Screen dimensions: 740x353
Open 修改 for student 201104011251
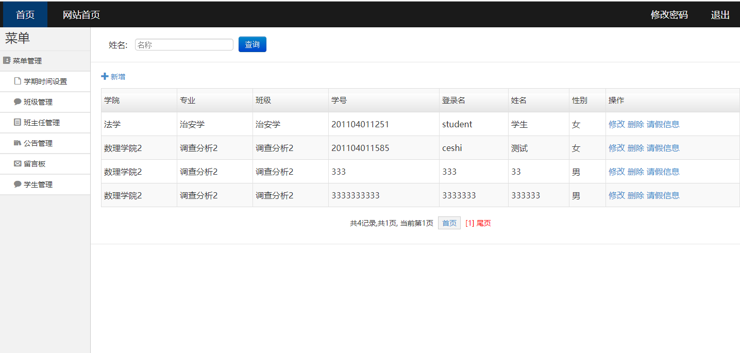click(x=616, y=124)
